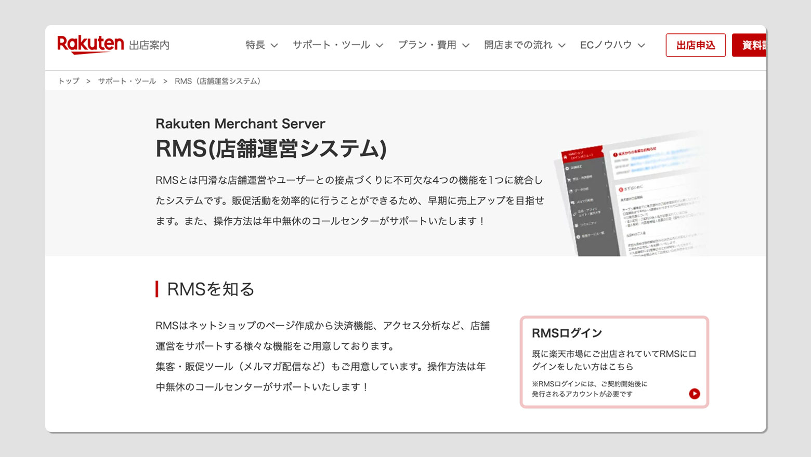Expand the ECノウハウ menu chevron
Image resolution: width=811 pixels, height=457 pixels.
[642, 46]
